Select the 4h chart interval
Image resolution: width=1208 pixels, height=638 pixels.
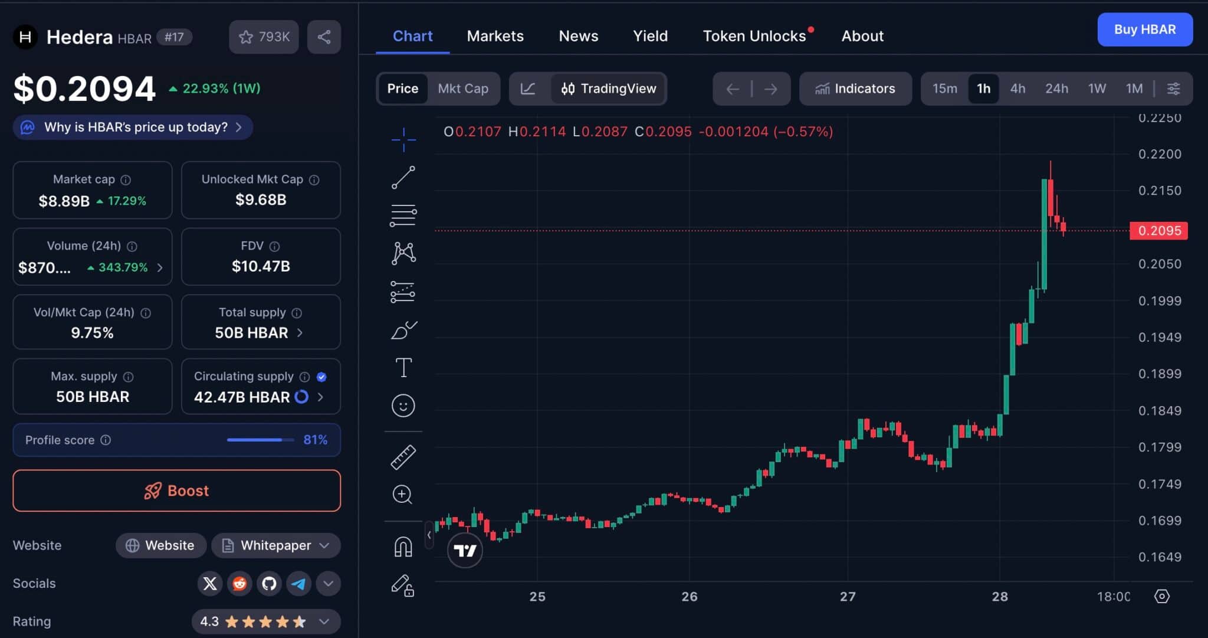coord(1017,89)
